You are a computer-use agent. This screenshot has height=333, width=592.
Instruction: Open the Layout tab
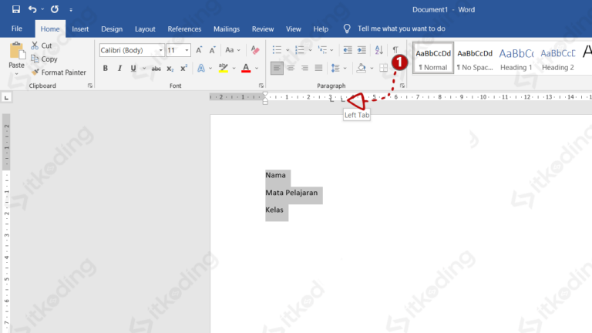point(145,29)
